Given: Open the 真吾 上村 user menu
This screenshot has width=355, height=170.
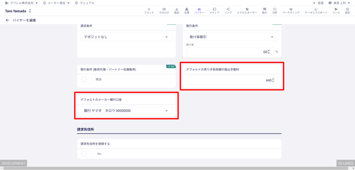Looking at the screenshot, I should coord(339,3).
